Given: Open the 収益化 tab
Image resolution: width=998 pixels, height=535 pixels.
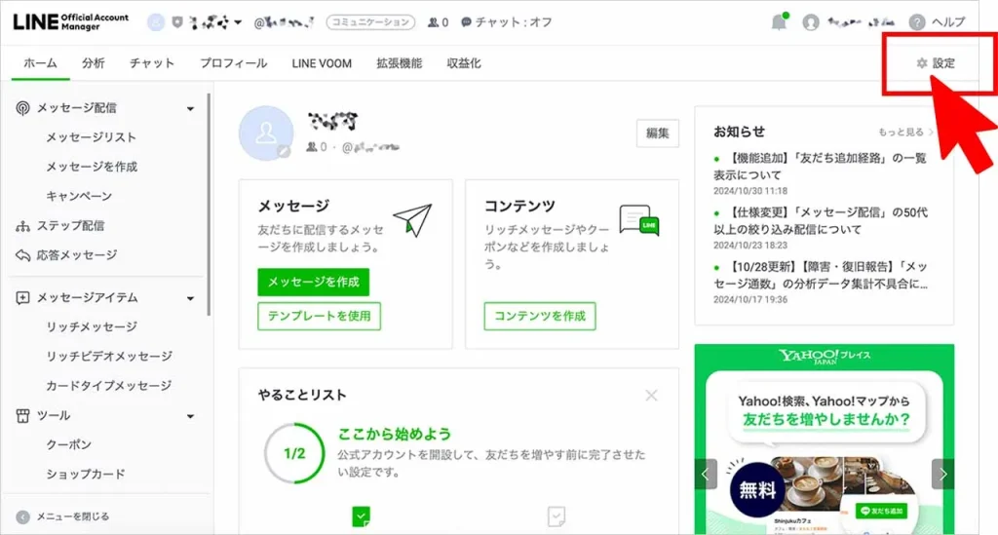Looking at the screenshot, I should [463, 63].
